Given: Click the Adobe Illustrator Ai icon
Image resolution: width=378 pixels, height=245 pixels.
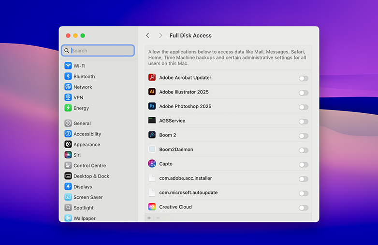Looking at the screenshot, I should tap(152, 92).
